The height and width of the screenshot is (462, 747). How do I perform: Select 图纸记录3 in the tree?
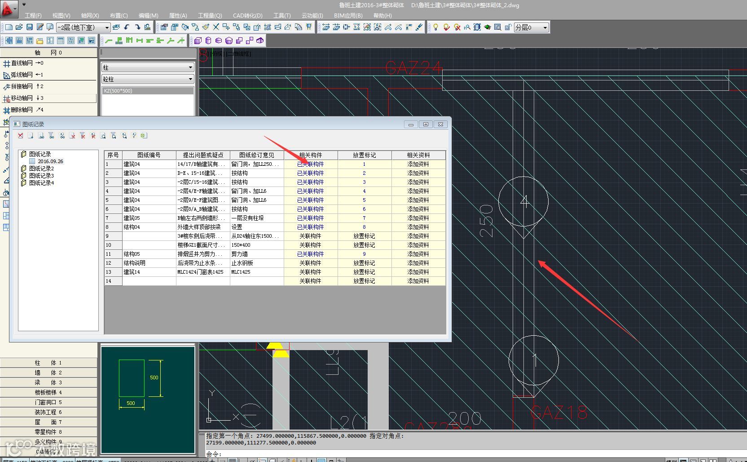tap(41, 176)
